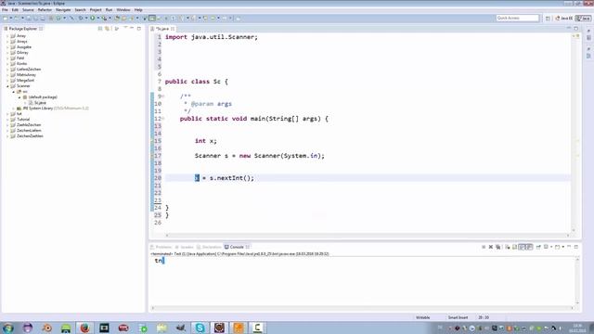Screen dimensions: 594x334
Task: Click Remove Launch icon in Console toolbar
Action: tap(491, 247)
